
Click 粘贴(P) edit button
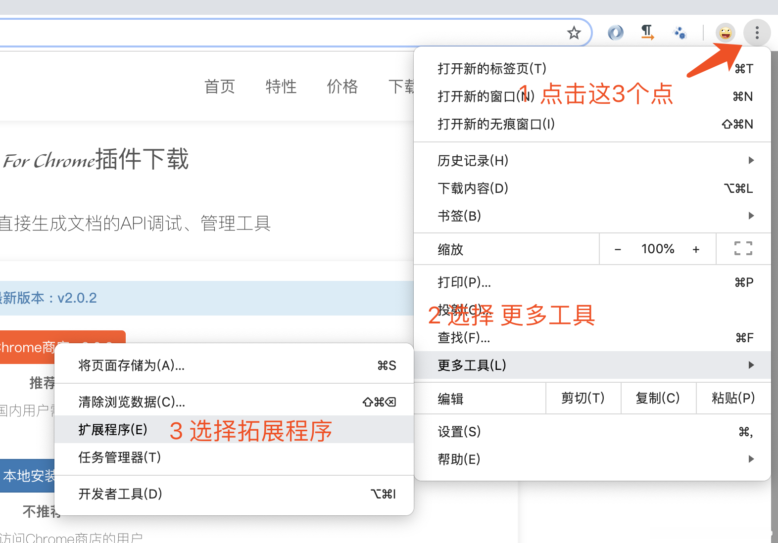click(x=733, y=398)
